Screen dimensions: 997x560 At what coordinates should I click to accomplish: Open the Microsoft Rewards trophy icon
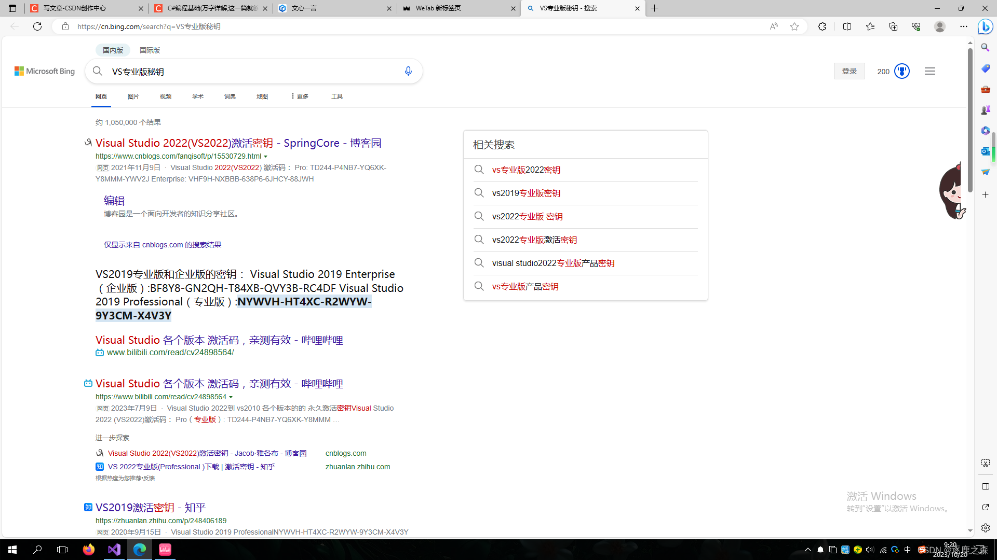coord(902,71)
